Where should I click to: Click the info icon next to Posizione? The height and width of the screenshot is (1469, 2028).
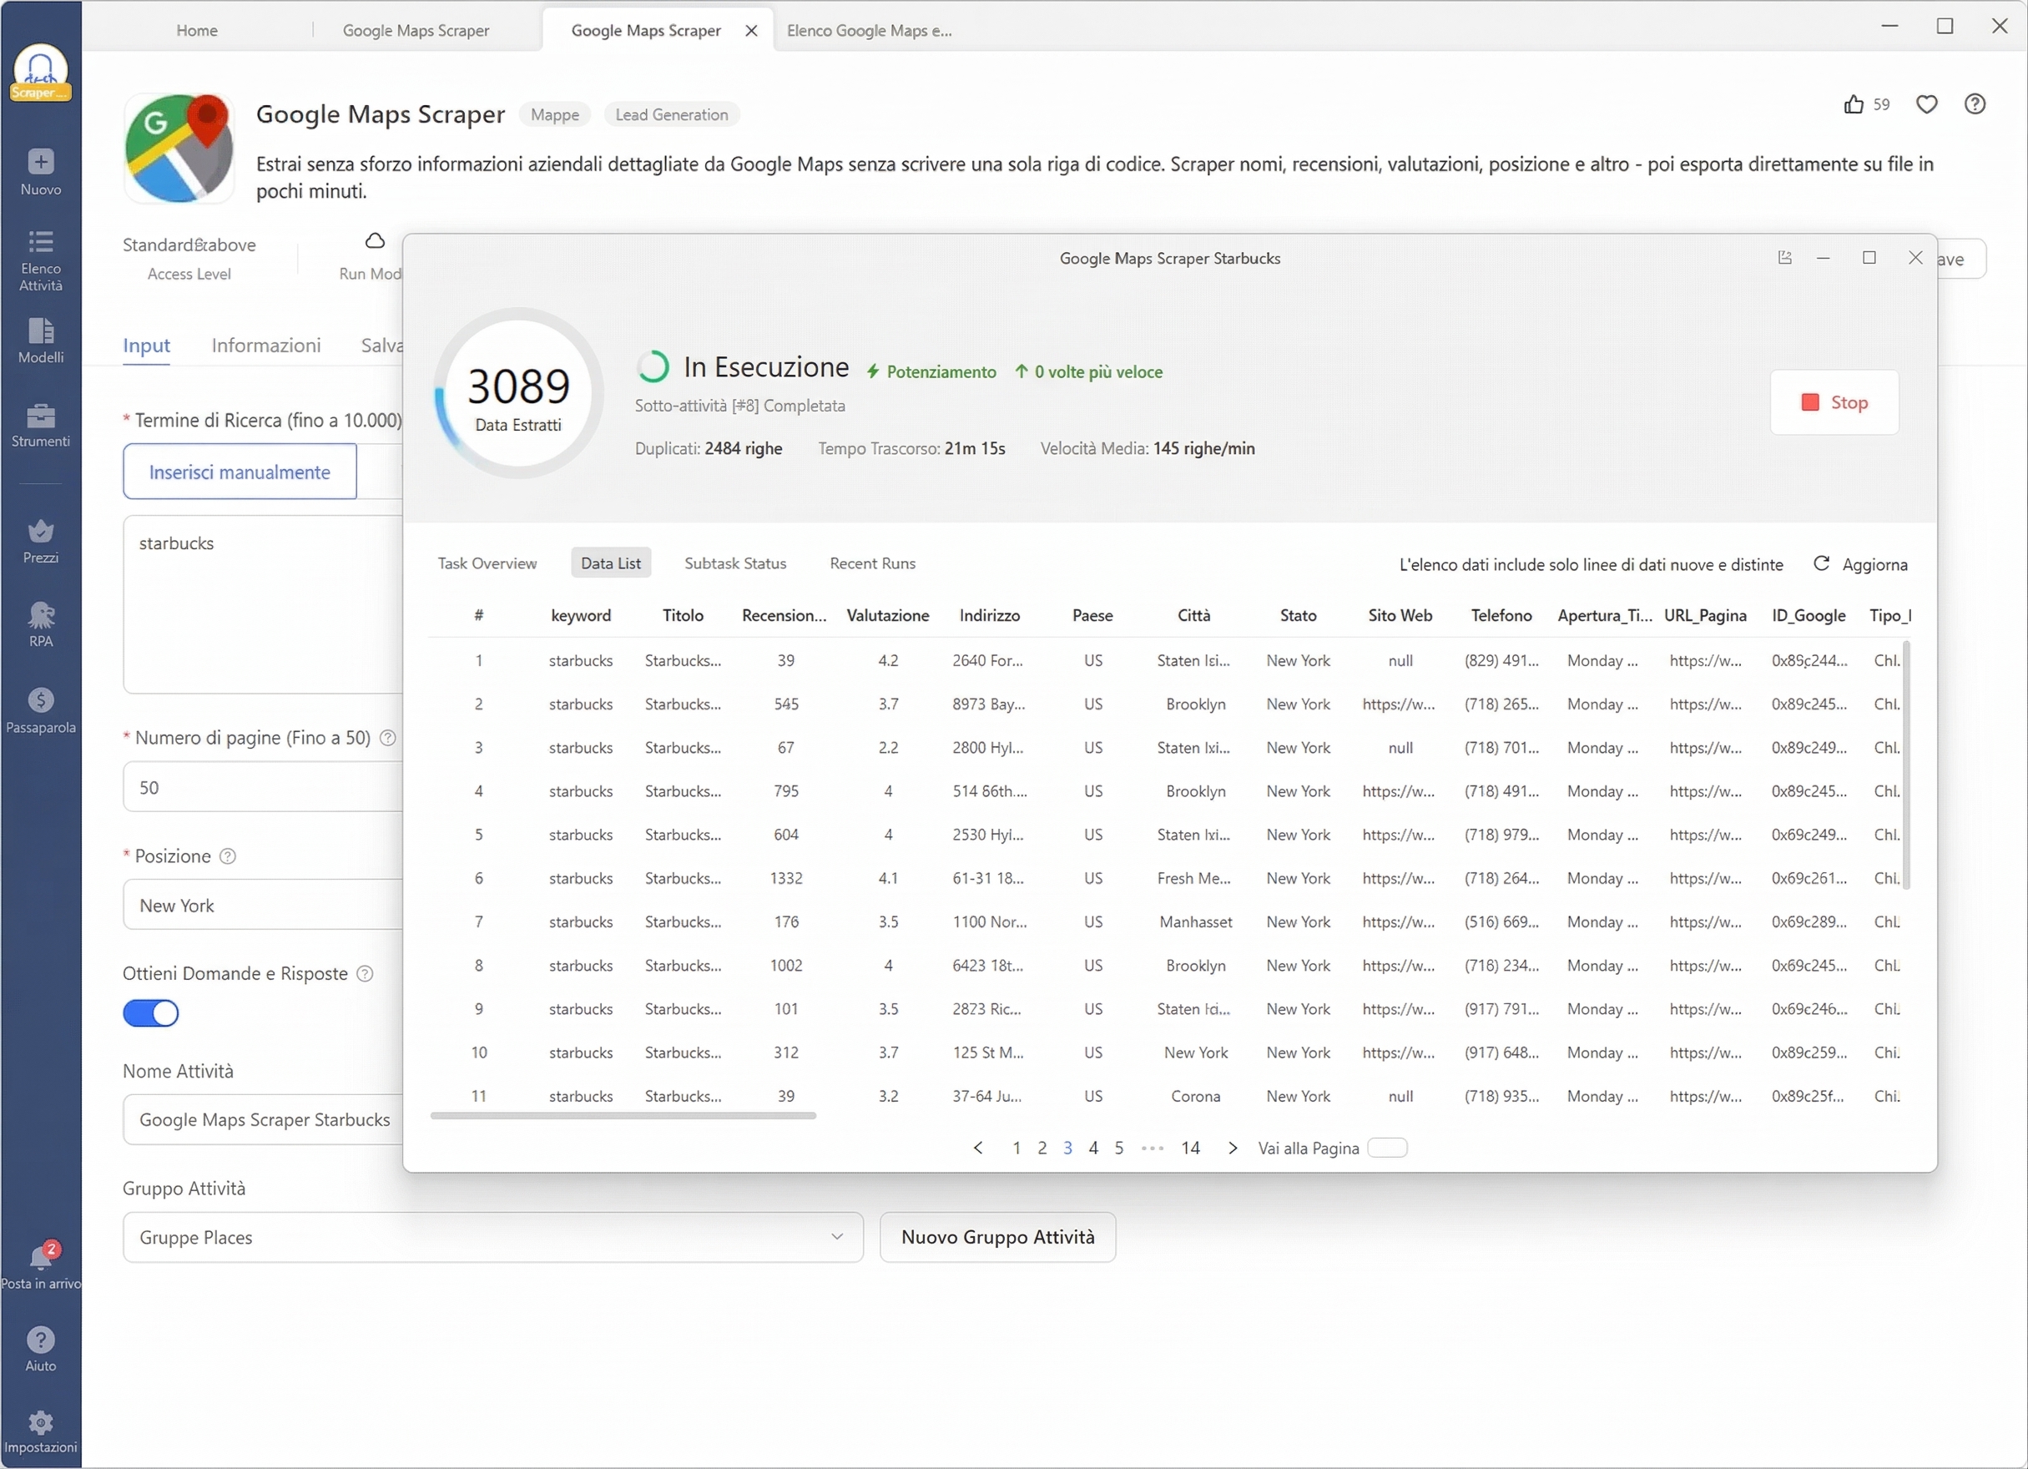(228, 856)
